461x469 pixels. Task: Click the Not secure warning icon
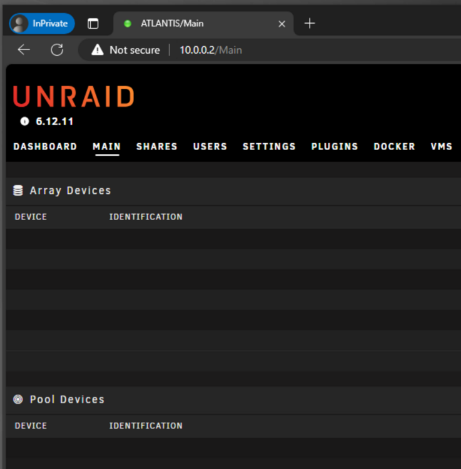(97, 50)
